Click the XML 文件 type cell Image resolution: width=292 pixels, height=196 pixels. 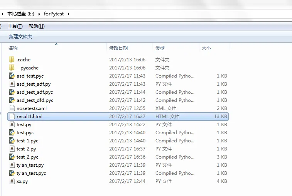(166, 108)
